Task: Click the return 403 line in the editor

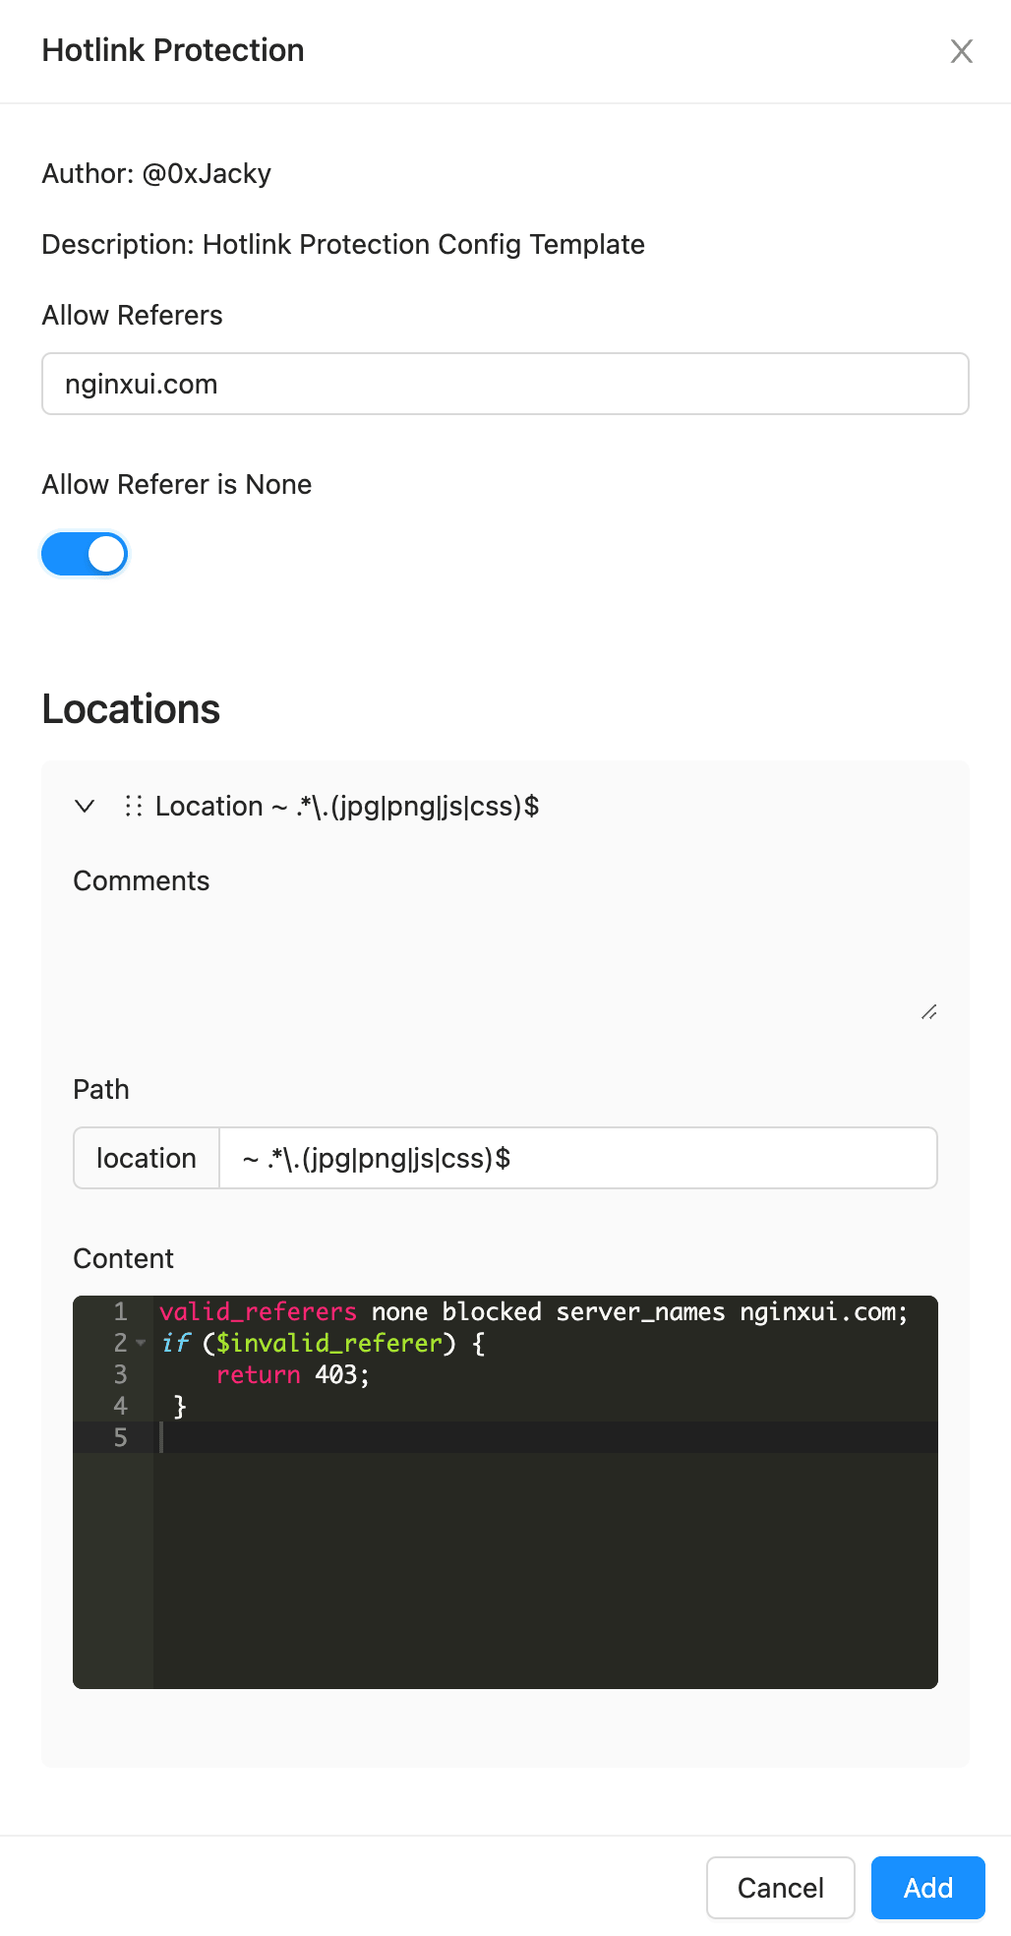Action: tap(292, 1375)
